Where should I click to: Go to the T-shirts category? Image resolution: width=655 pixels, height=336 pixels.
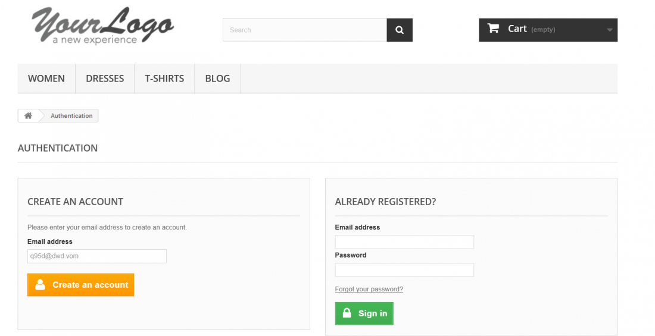[x=164, y=78]
